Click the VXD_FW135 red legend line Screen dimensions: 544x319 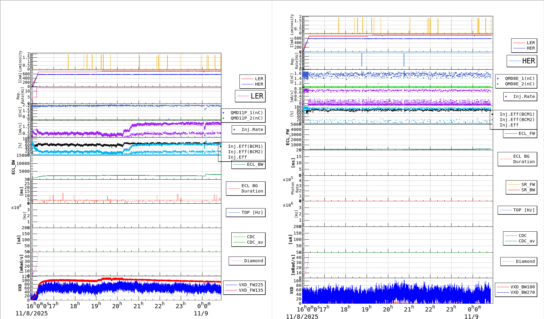(231, 290)
